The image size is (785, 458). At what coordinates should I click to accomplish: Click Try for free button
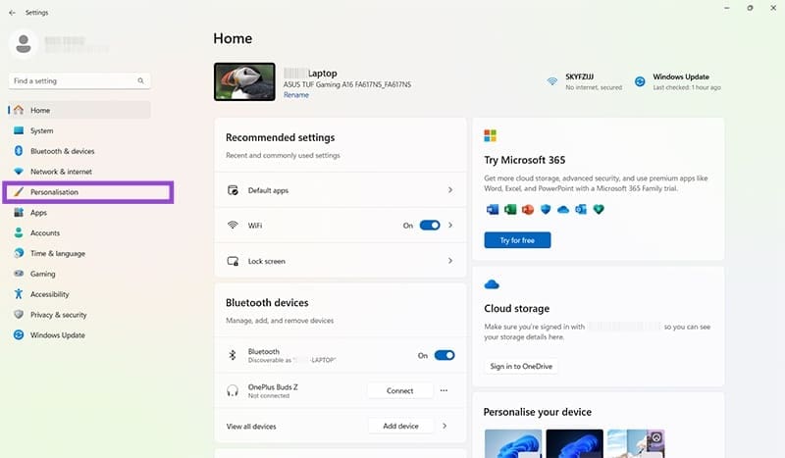[x=517, y=240]
